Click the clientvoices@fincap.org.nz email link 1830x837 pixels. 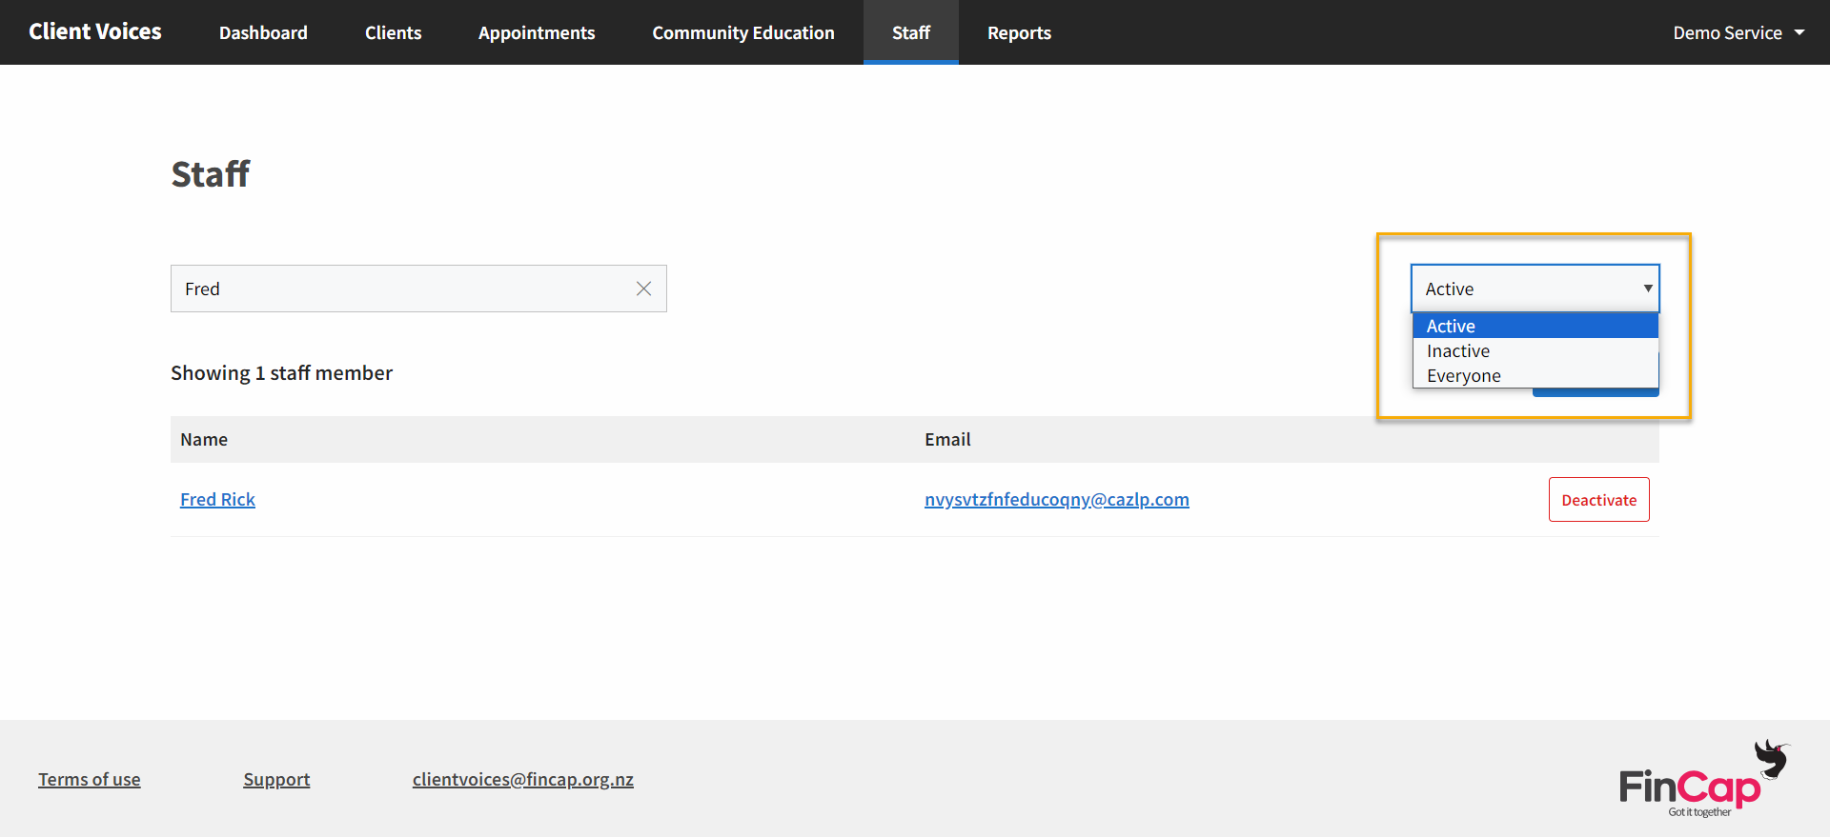click(x=522, y=779)
